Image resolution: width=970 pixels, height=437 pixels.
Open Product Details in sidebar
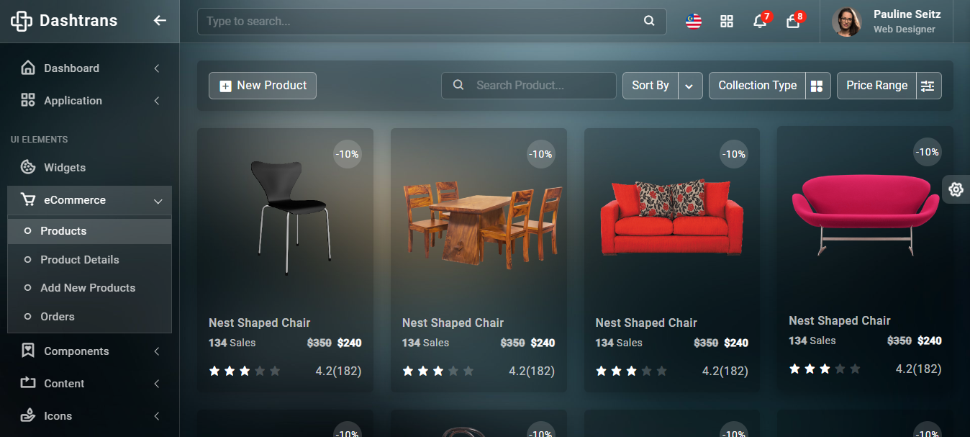(x=80, y=259)
